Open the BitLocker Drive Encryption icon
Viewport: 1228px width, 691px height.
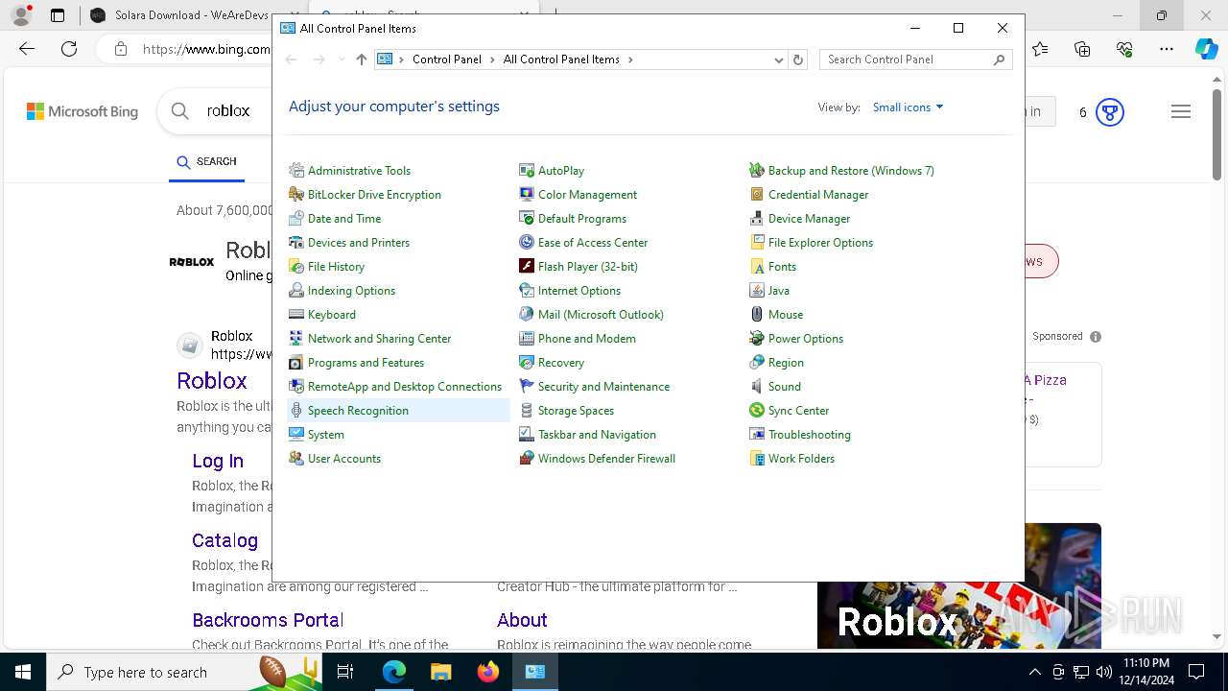point(296,195)
